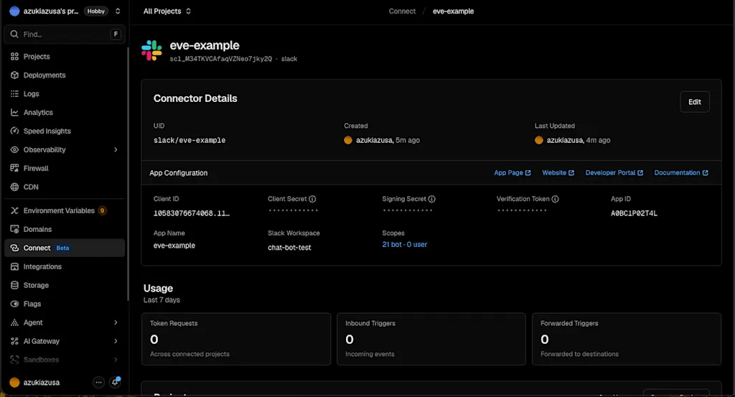Image resolution: width=735 pixels, height=397 pixels.
Task: Go to Domains in the sidebar
Action: pos(65,229)
